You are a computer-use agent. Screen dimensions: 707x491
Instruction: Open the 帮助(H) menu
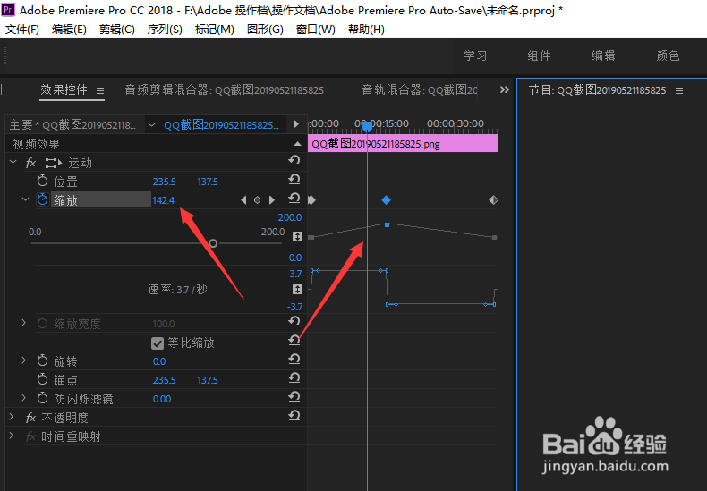pyautogui.click(x=367, y=30)
